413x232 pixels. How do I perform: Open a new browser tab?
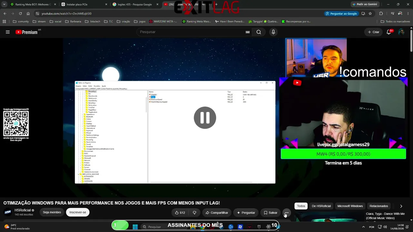(216, 5)
